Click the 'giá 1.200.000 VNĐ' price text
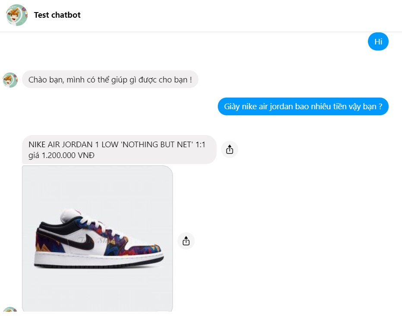402x316 pixels. click(x=62, y=155)
